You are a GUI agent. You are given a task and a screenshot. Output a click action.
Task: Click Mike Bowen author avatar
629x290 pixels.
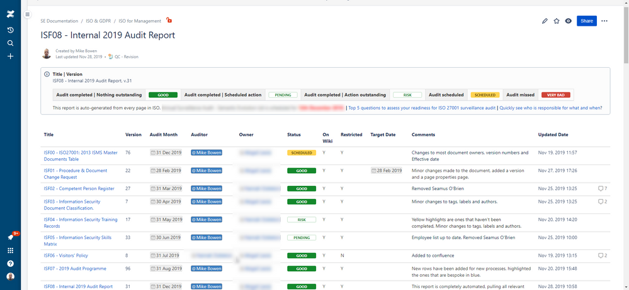[47, 53]
